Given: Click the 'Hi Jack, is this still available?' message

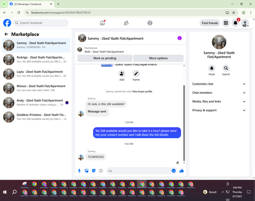Looking at the screenshot, I should (x=106, y=104).
